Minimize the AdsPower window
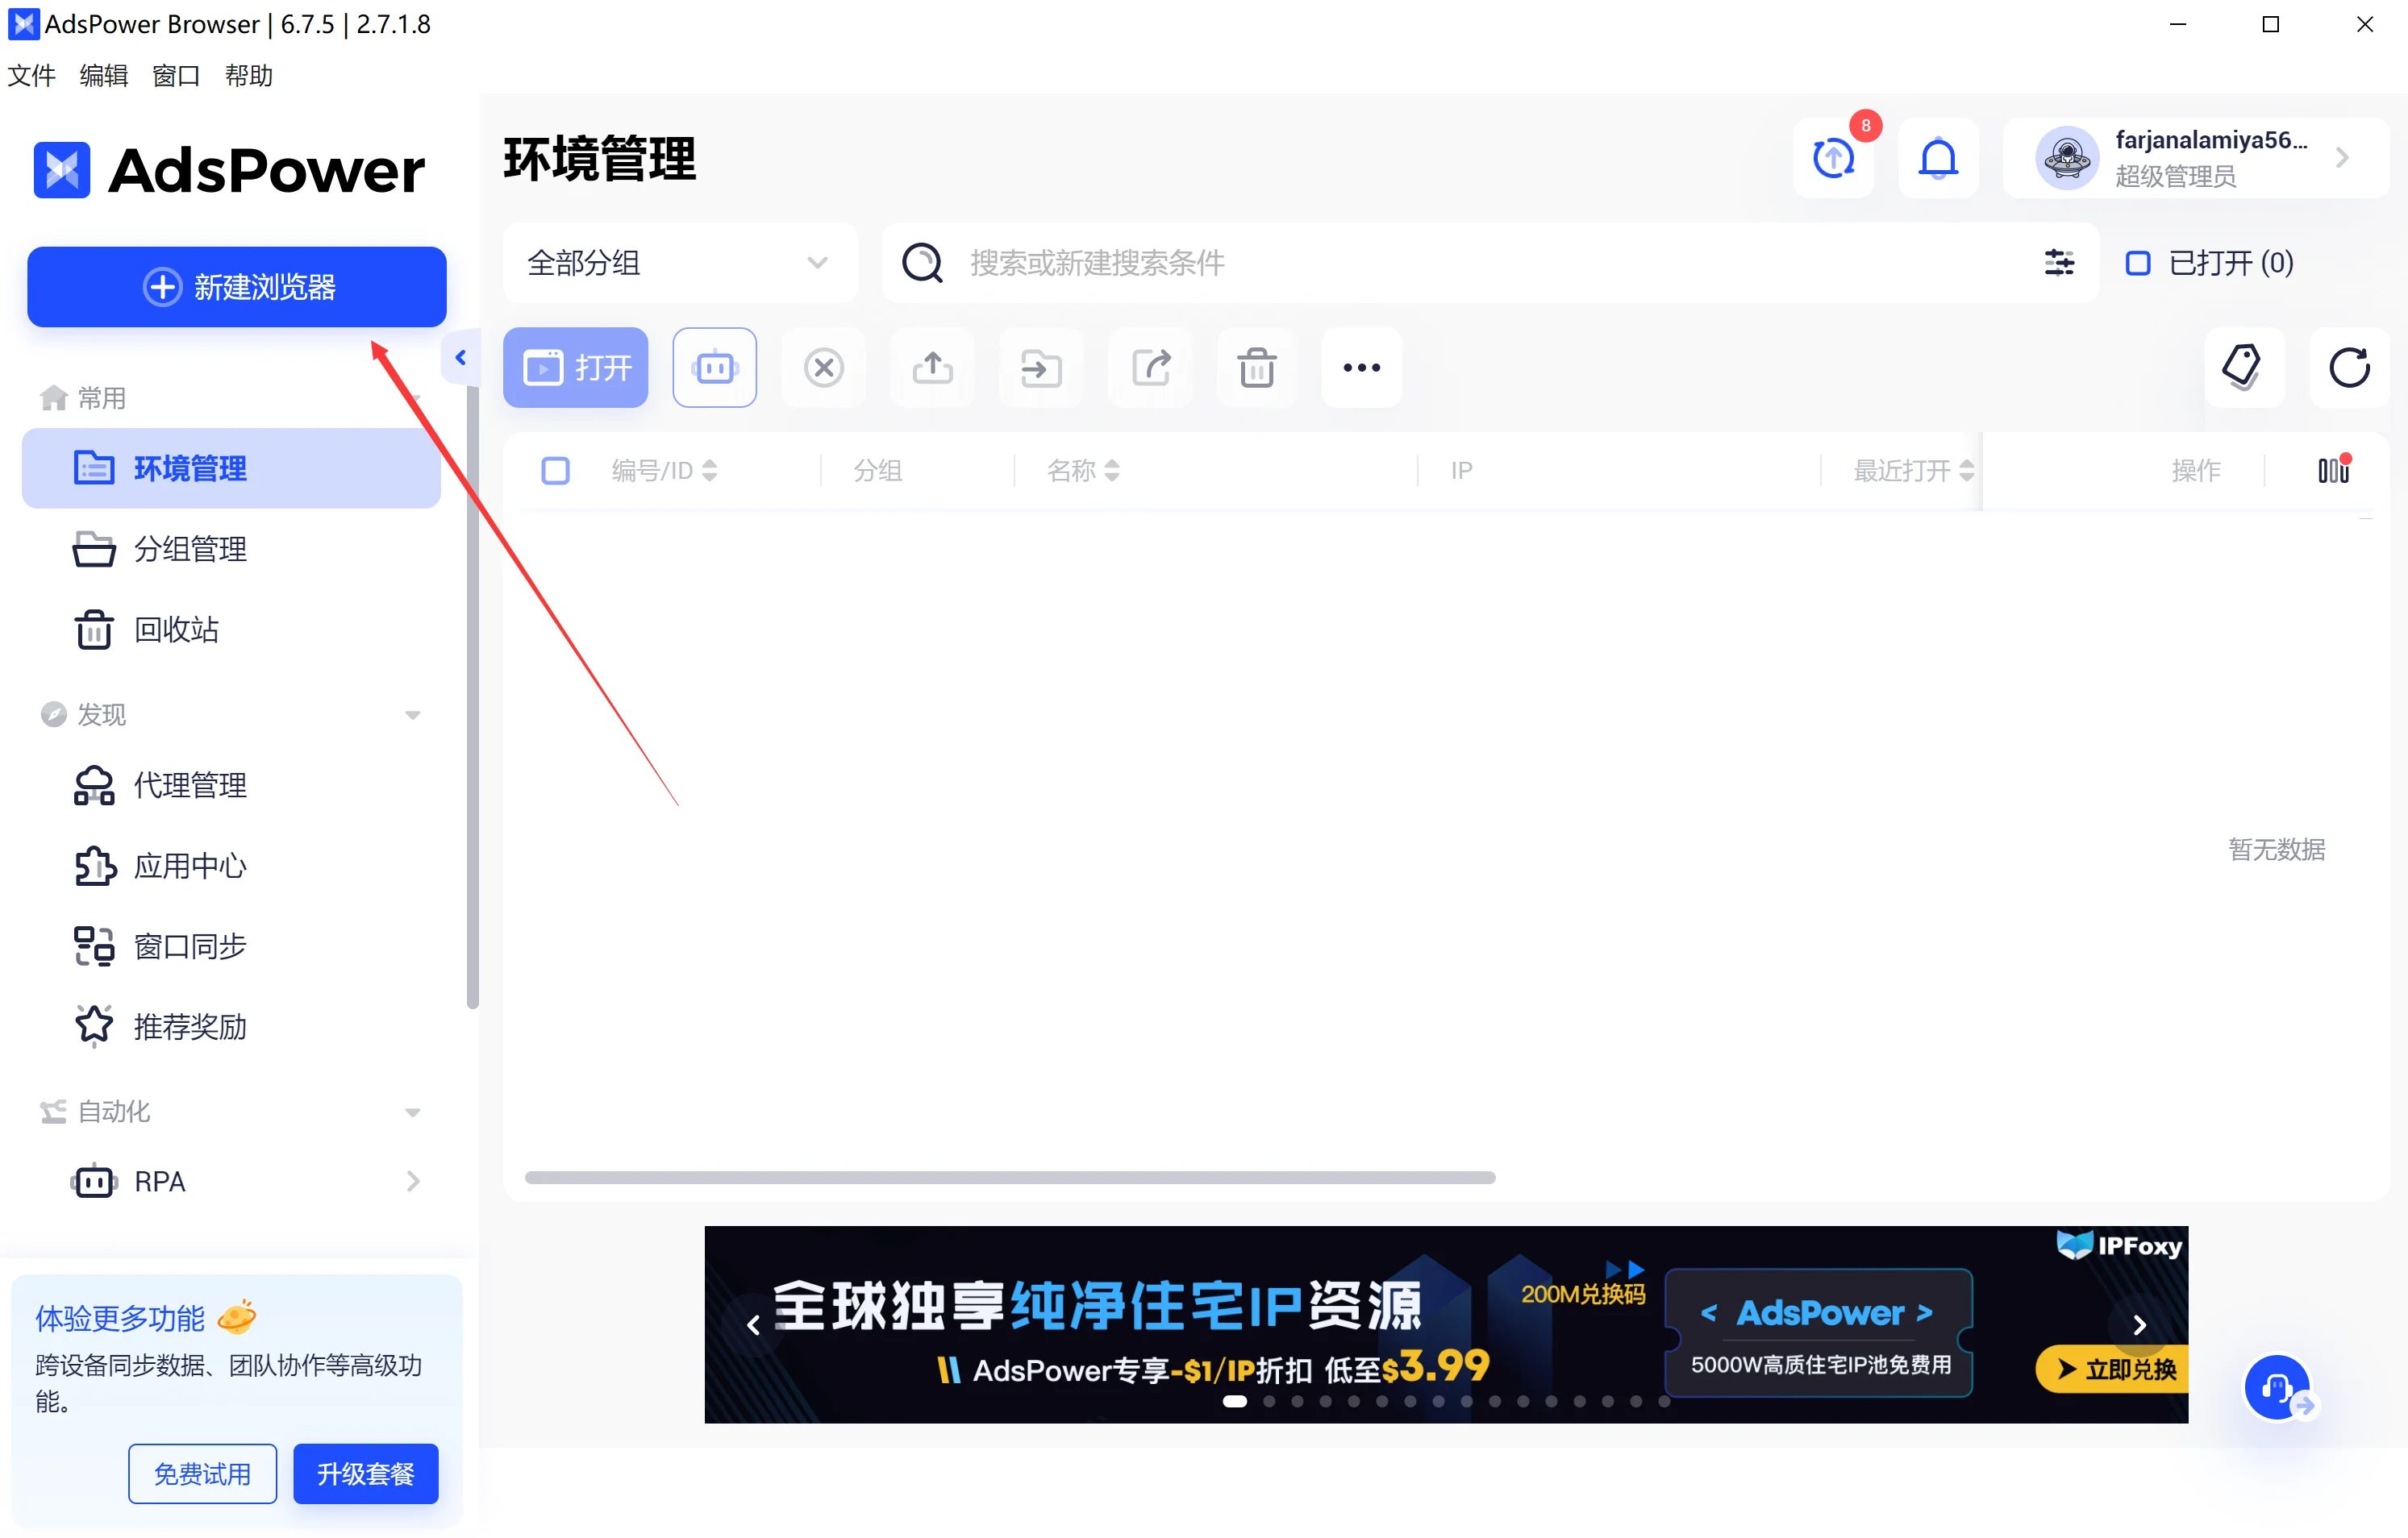This screenshot has height=1538, width=2408. pos(2177,24)
